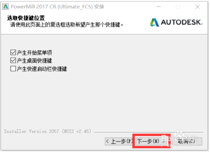Click the greyed-out maximize window button

click(x=178, y=7)
